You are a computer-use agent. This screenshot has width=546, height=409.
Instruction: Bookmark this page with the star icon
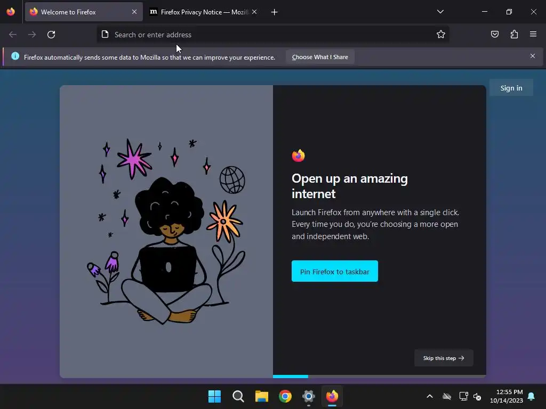coord(441,34)
